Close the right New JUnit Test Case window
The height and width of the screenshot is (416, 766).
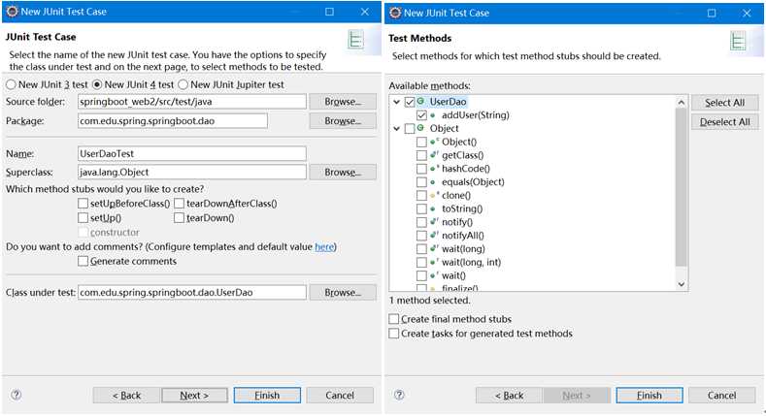[x=747, y=14]
